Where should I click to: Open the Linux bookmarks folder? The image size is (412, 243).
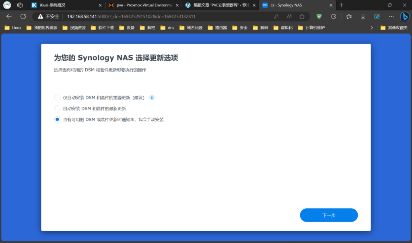[13, 28]
